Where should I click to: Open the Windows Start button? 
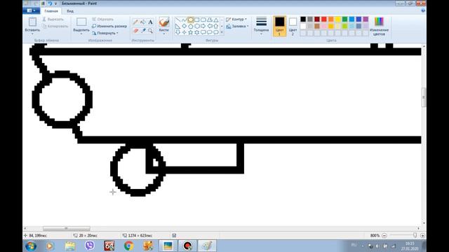click(31, 246)
